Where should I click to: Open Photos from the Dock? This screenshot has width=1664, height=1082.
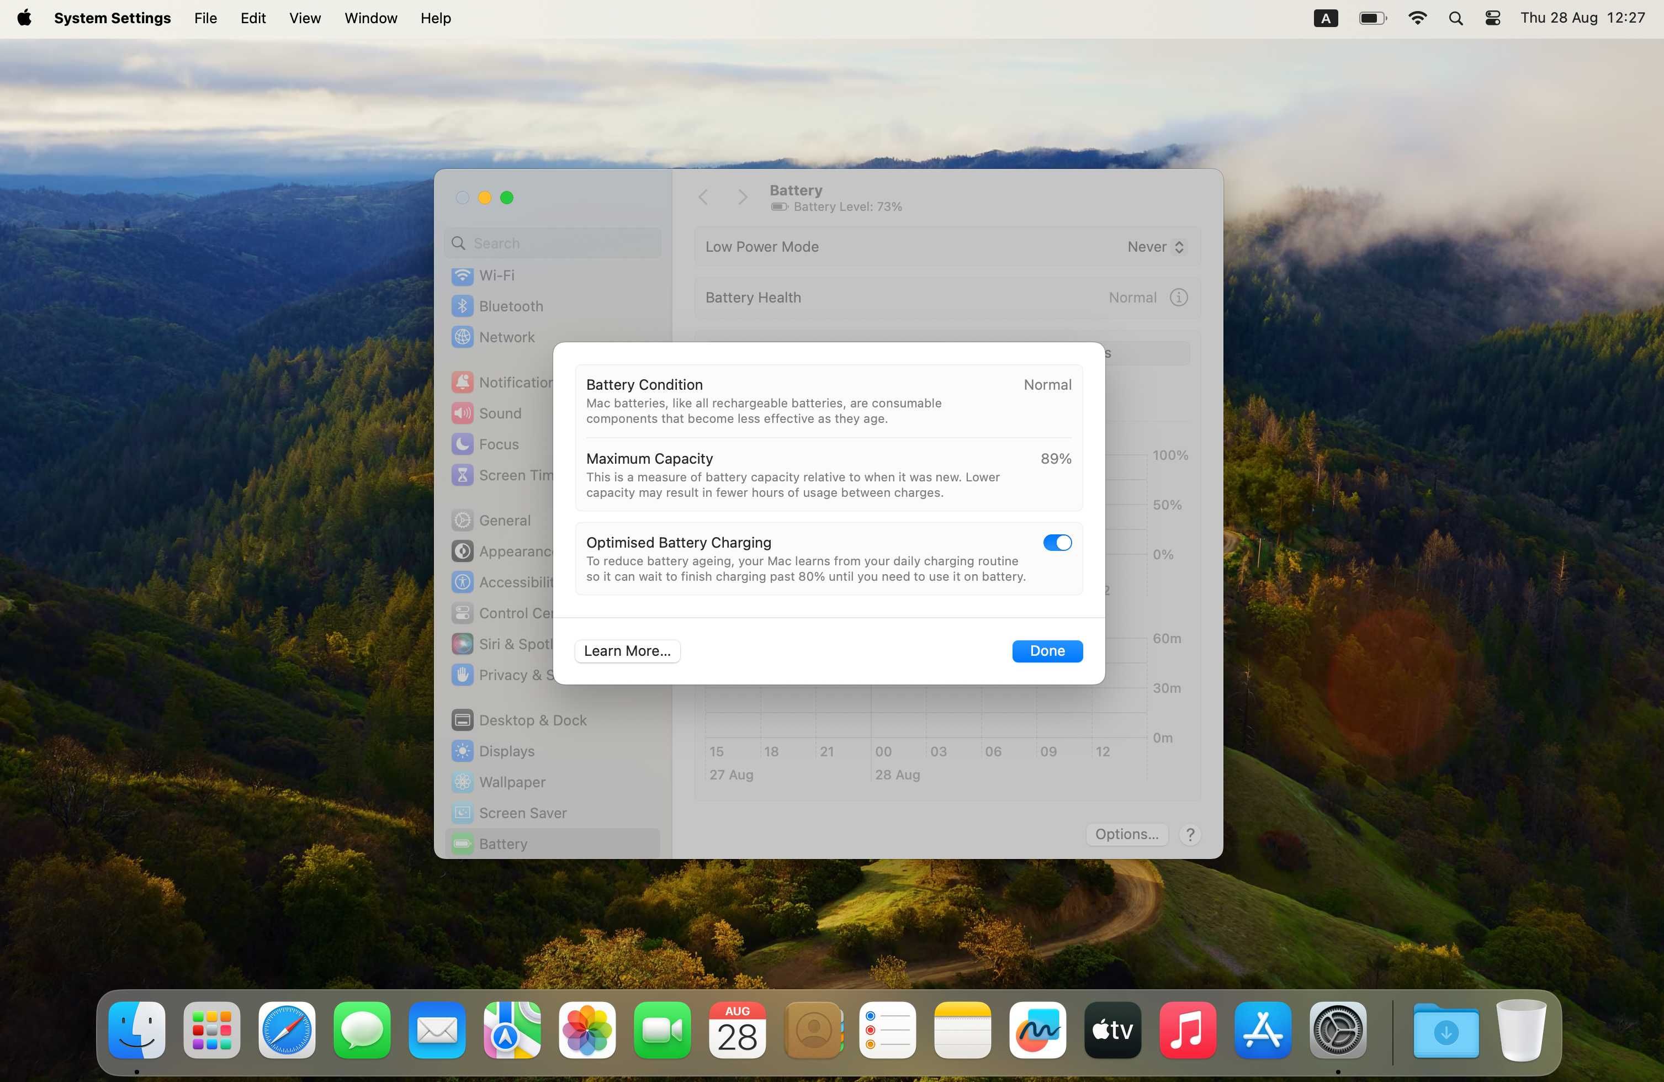587,1030
